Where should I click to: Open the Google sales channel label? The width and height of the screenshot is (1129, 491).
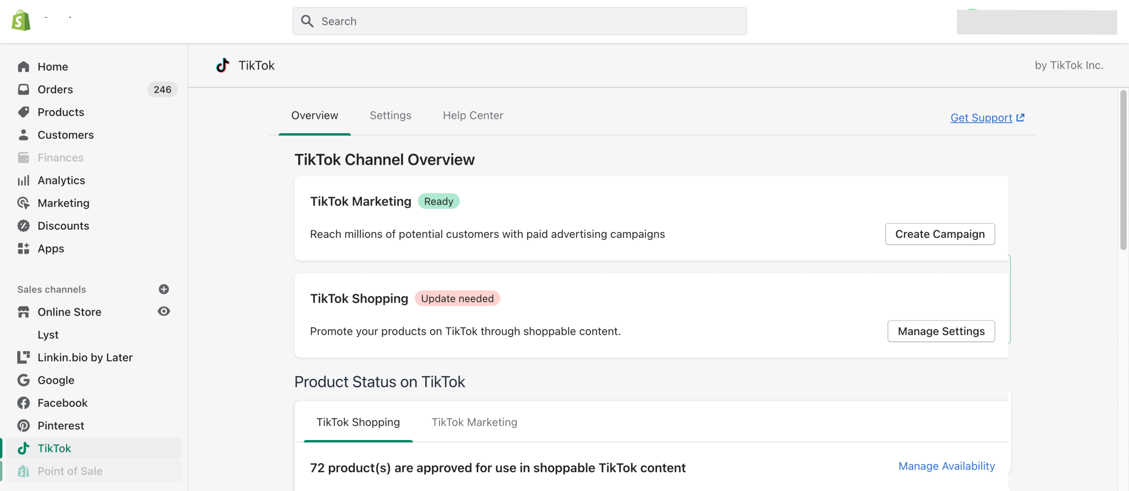56,380
